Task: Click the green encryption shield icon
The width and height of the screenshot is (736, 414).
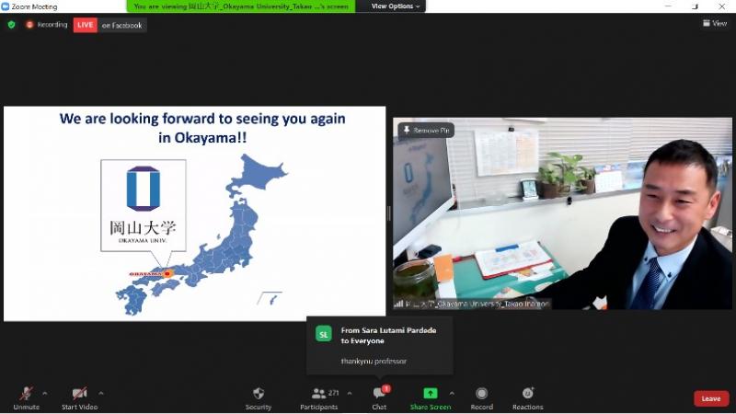Action: (x=11, y=25)
